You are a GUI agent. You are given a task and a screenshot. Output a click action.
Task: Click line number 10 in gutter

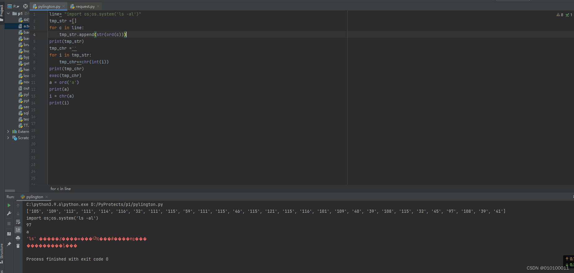pyautogui.click(x=33, y=75)
